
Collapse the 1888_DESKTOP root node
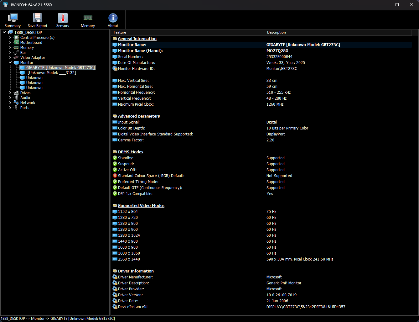(x=4, y=32)
